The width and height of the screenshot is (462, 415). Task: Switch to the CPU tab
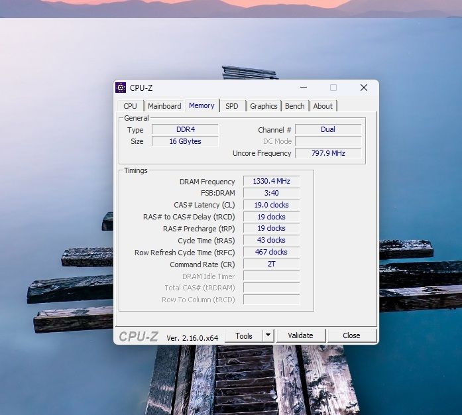(x=130, y=106)
